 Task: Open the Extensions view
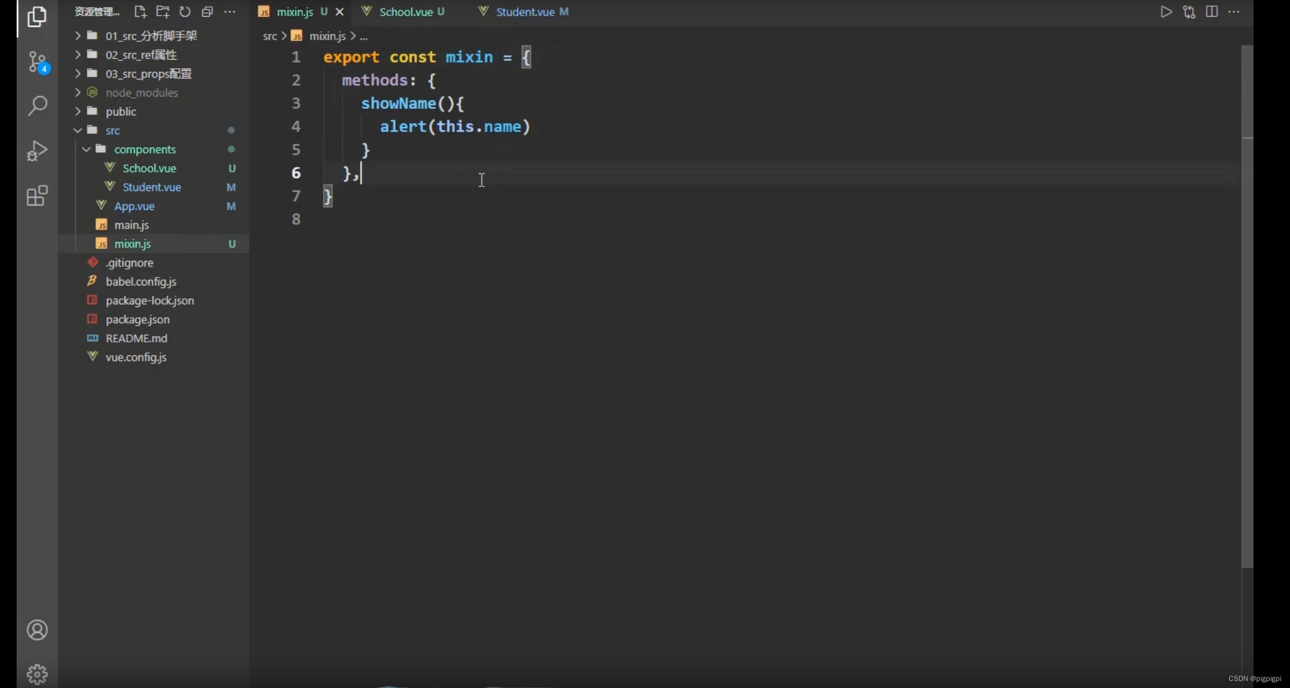[x=37, y=196]
